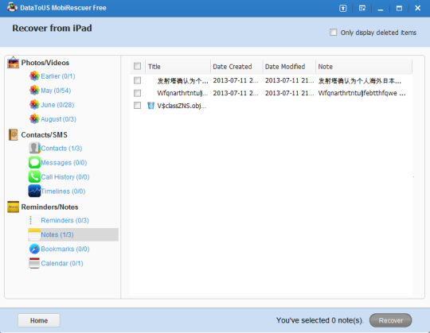This screenshot has width=430, height=333.
Task: Click the Reminders/Notes section heading
Action: click(49, 207)
